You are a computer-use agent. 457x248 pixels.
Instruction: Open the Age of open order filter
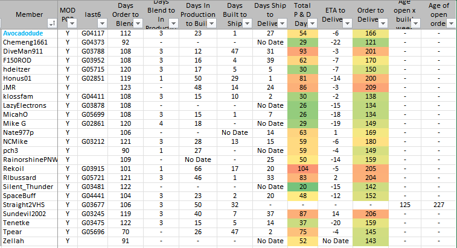(450, 23)
